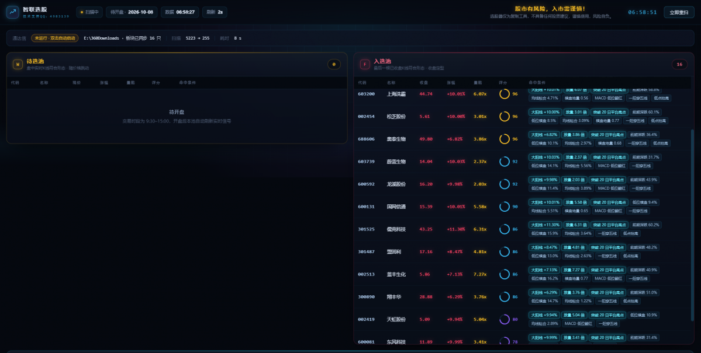701x353 pixels.
Task: Click the 收盘 header in 入选池 table
Action: 424,82
